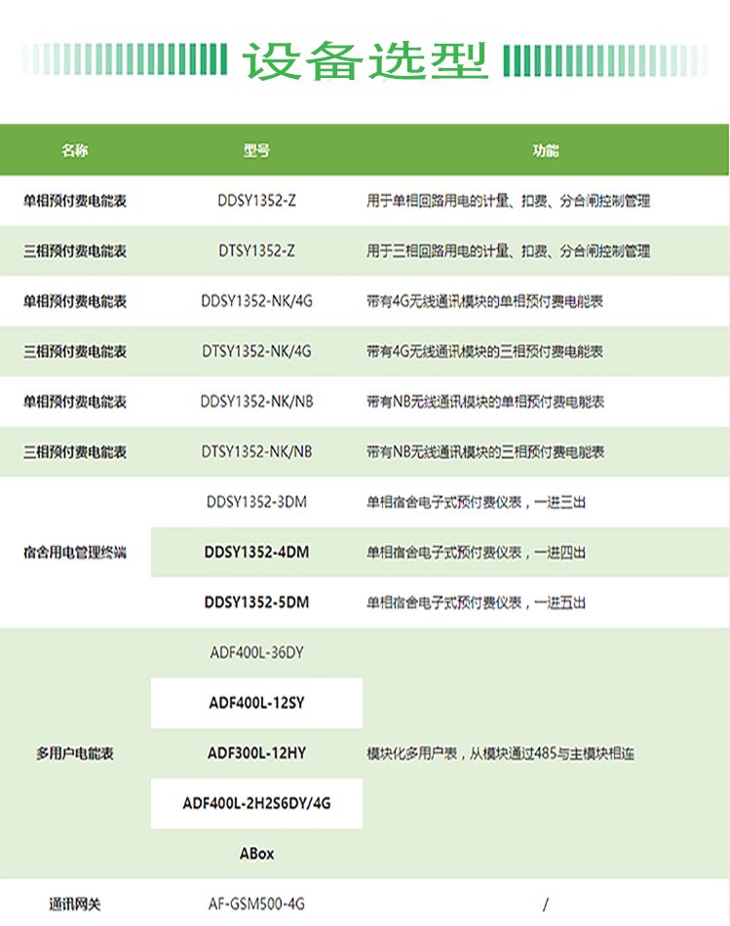730x926 pixels.
Task: Select the DDSY1352-5DM model entry
Action: tap(256, 602)
